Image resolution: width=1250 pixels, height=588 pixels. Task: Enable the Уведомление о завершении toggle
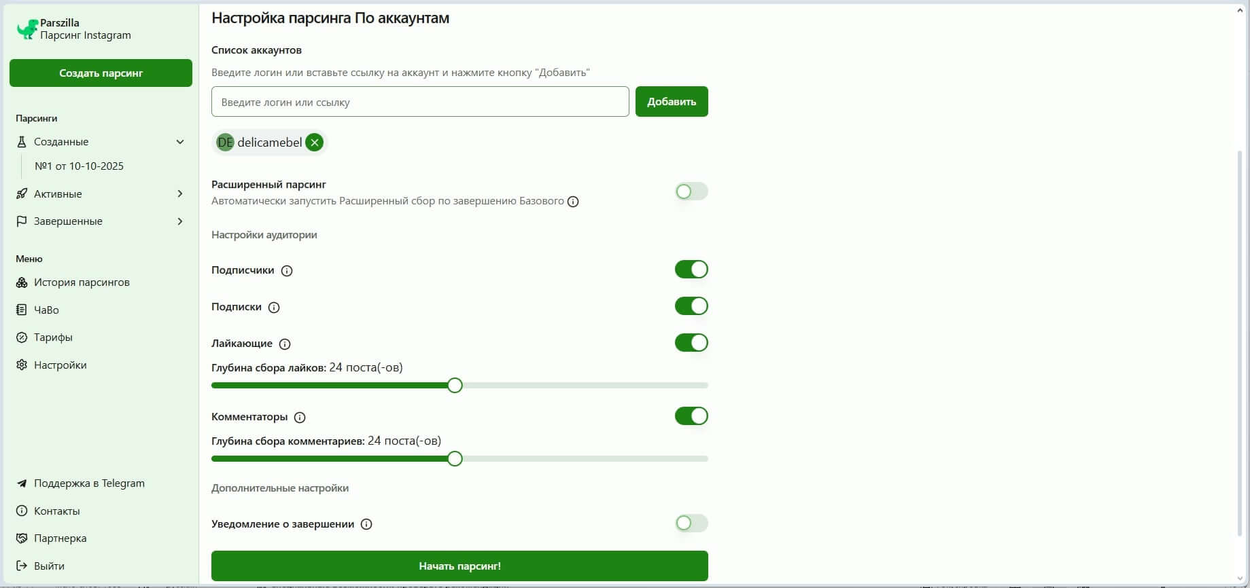tap(691, 523)
